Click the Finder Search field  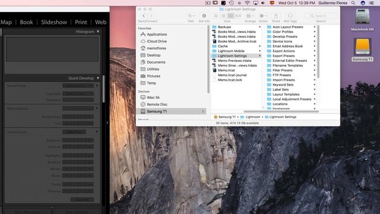coord(321,16)
